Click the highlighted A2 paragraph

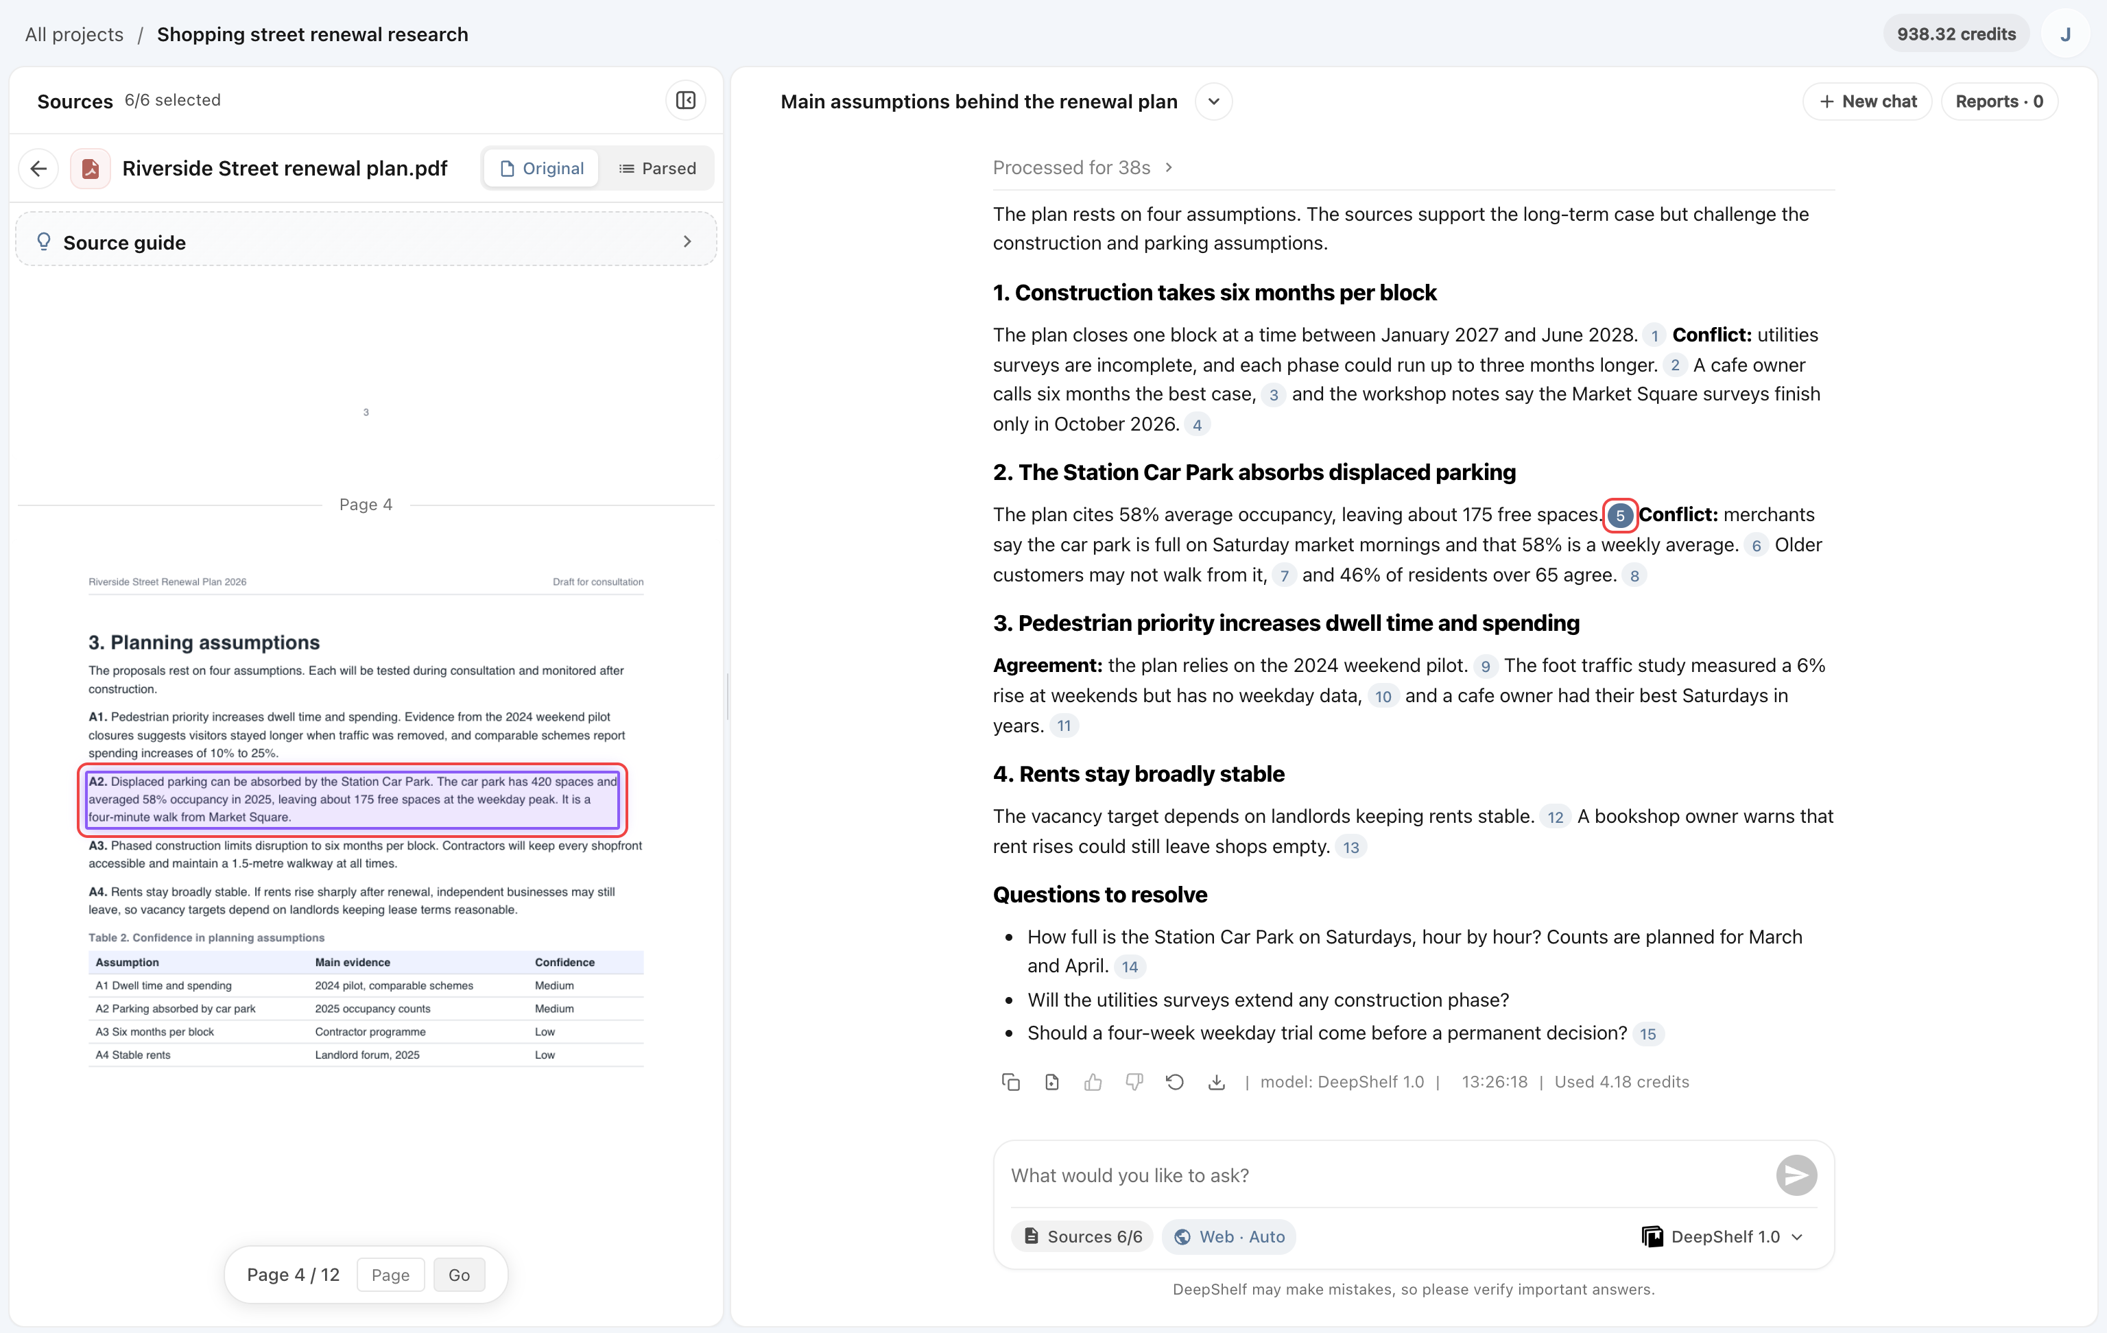coord(353,800)
